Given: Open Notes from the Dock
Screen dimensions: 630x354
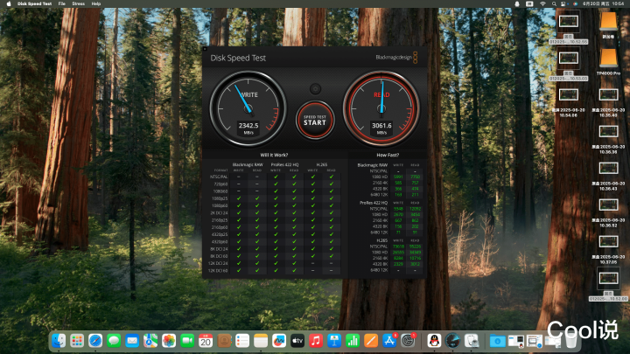Looking at the screenshot, I should [261, 341].
